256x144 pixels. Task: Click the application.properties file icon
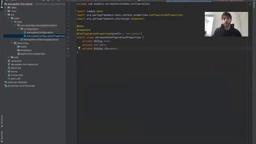point(18,54)
